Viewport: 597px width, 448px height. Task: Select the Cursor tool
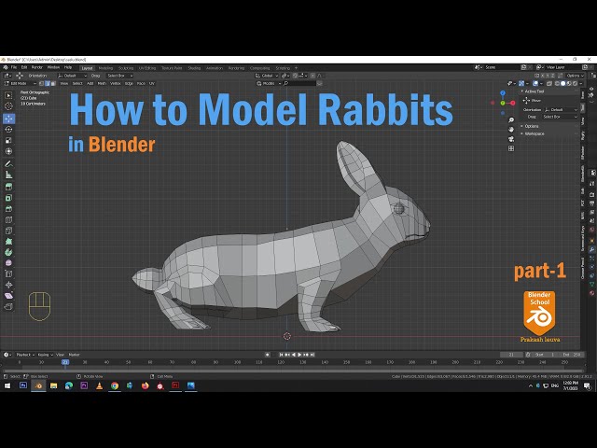[8, 106]
